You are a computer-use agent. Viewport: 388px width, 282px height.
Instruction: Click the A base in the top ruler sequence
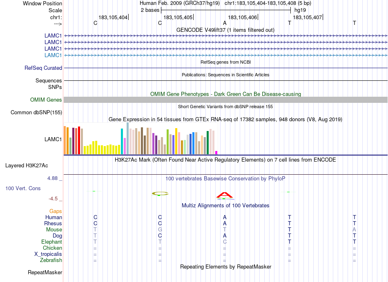[225, 23]
